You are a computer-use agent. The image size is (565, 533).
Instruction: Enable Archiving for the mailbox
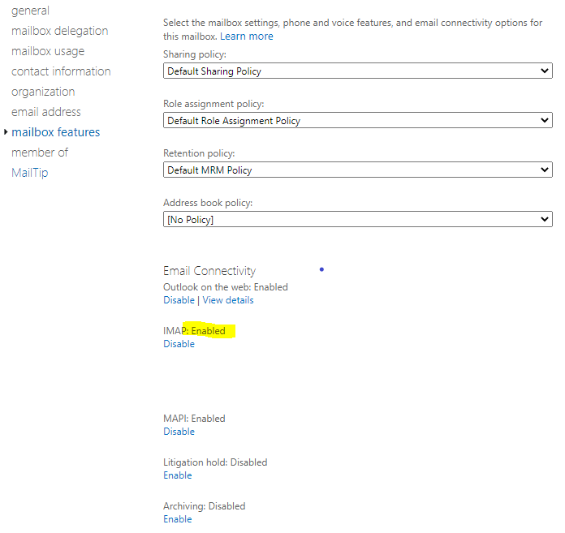pyautogui.click(x=177, y=519)
